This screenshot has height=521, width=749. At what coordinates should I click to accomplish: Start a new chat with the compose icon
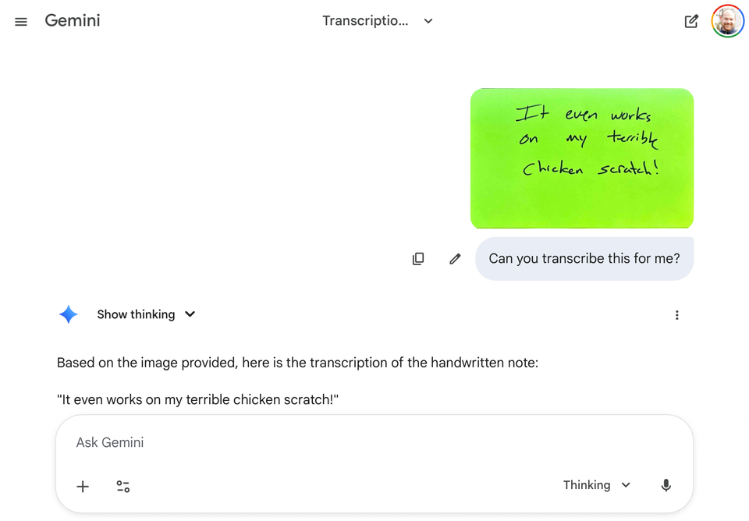691,21
